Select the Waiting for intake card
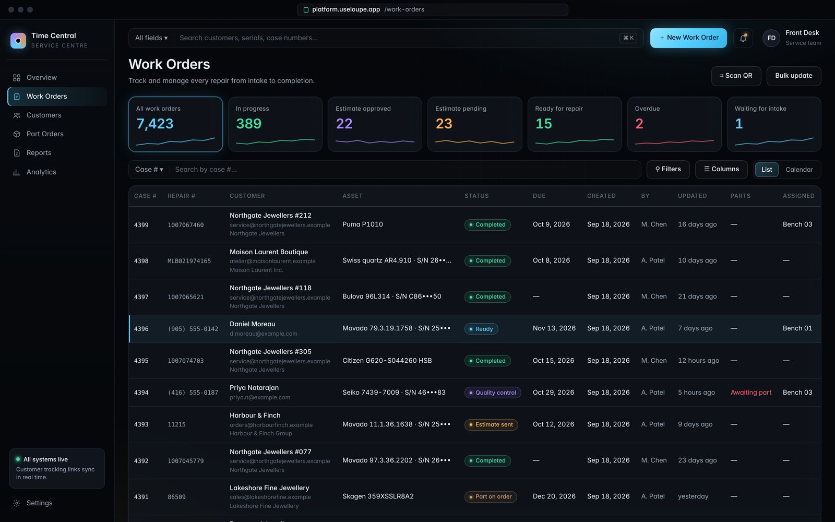 (774, 124)
